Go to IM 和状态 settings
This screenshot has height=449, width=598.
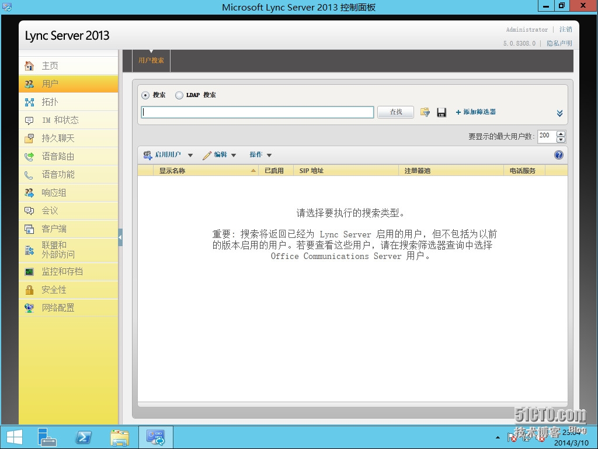click(x=68, y=120)
